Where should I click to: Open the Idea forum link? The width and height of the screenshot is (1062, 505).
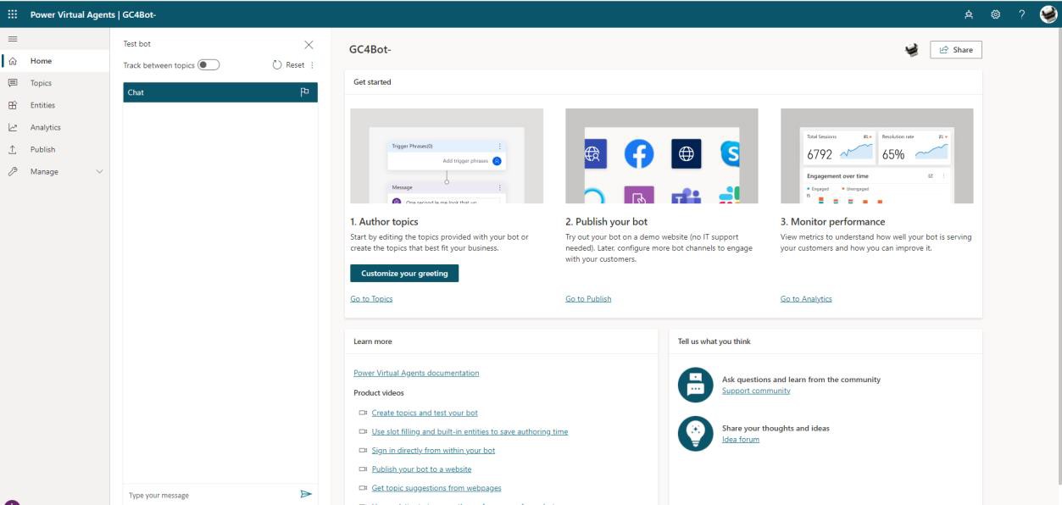741,439
